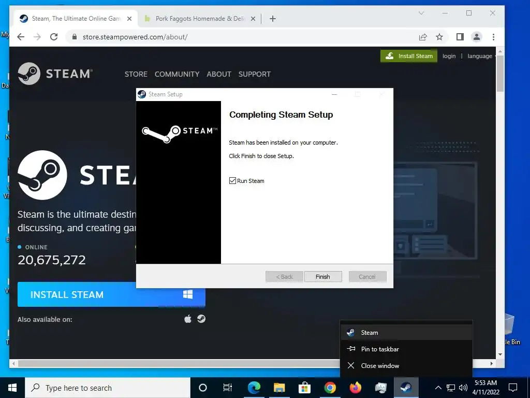Click the page vertical scrollbar thumb
The width and height of the screenshot is (530, 398).
click(x=500, y=73)
